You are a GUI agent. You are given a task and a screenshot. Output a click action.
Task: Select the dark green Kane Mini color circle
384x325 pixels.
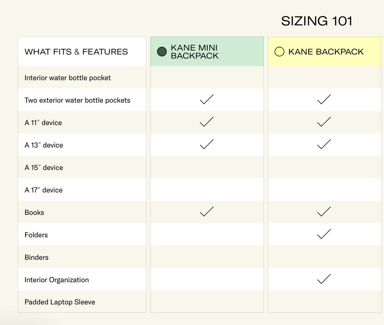click(x=162, y=52)
